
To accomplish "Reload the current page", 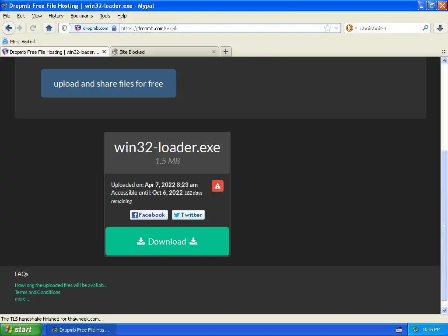I will (33, 28).
